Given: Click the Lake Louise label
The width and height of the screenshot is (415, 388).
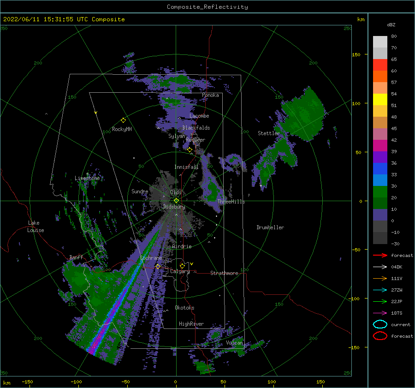Looking at the screenshot, I should (x=36, y=227).
